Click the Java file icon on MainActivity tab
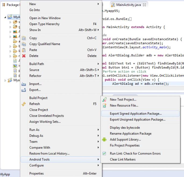184x177 pixels. coord(113,5)
